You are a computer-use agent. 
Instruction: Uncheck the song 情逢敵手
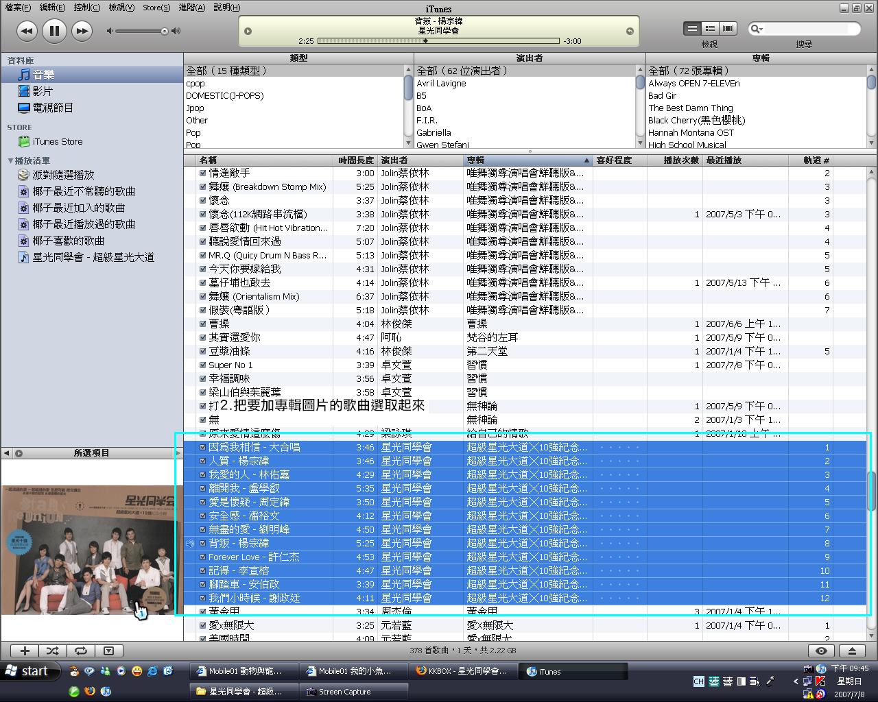coord(202,173)
